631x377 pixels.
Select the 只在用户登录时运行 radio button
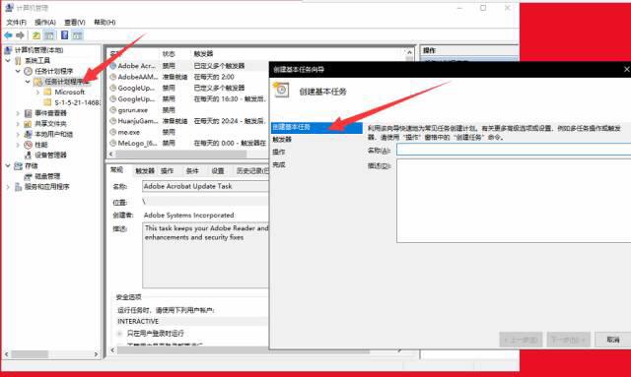tap(119, 333)
